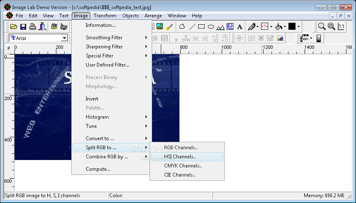Expand the Convert to submenu
Viewport: 356px width, 203px height.
[x=112, y=139]
